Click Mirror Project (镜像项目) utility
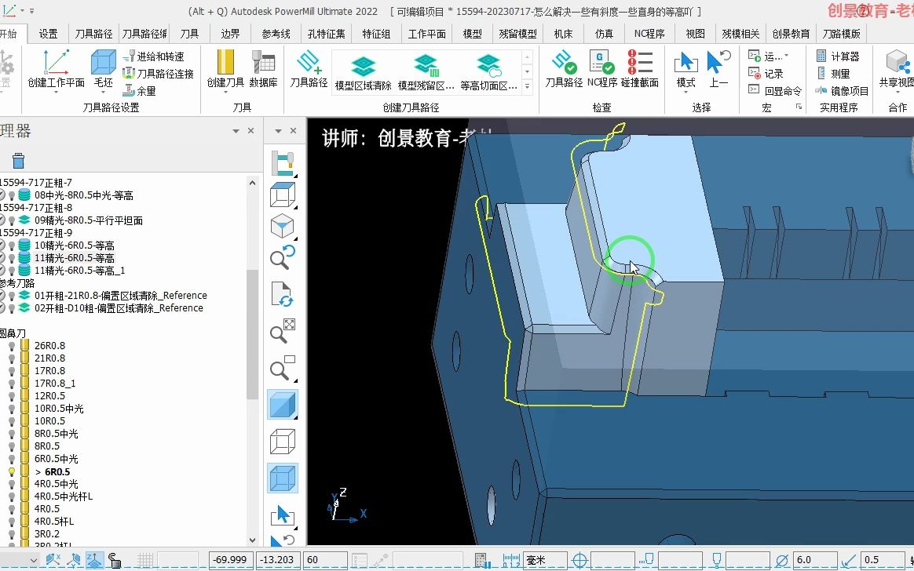 click(x=842, y=91)
